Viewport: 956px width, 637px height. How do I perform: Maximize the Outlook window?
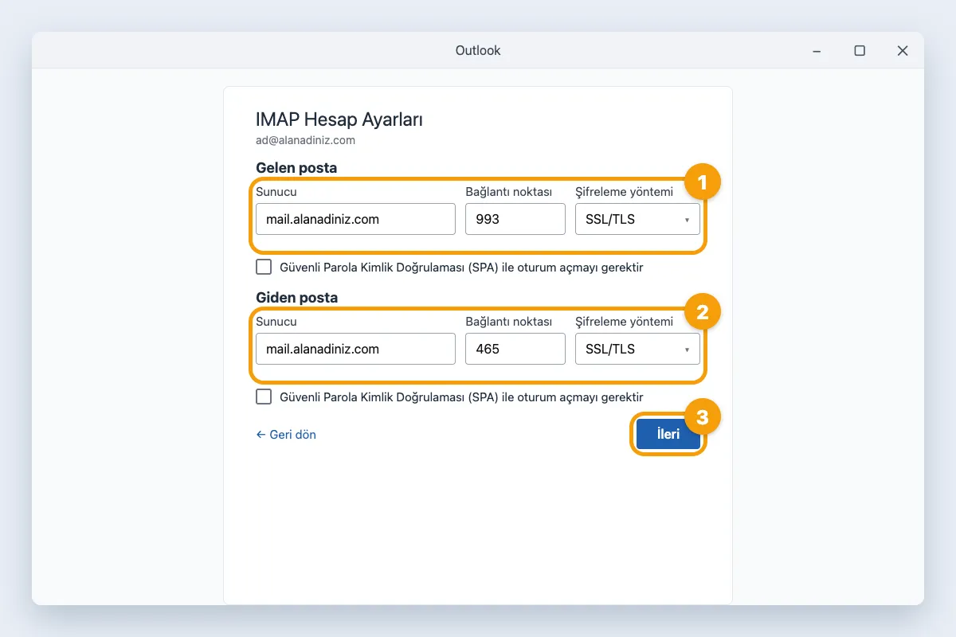[x=860, y=50]
